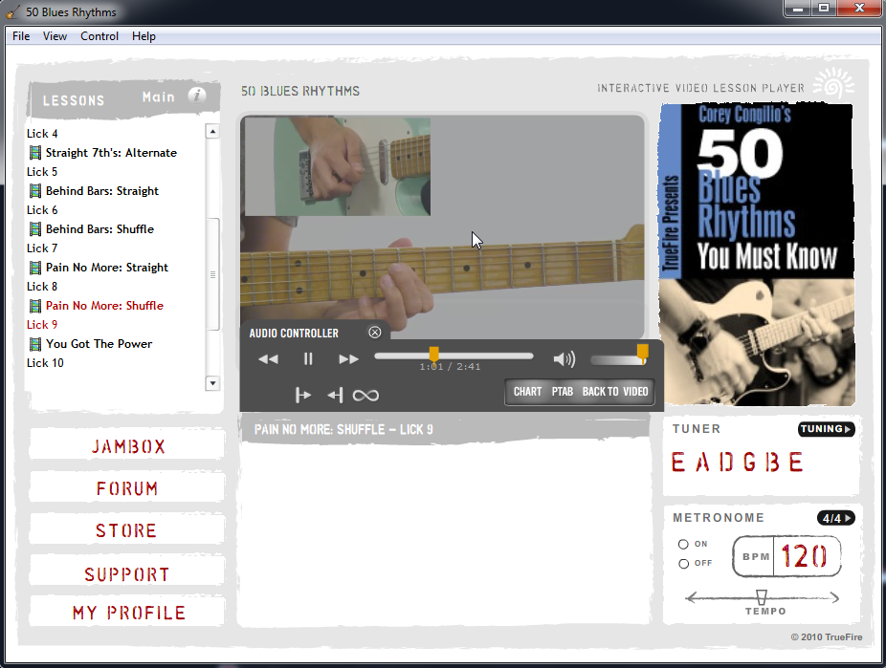The image size is (886, 668).
Task: Click the metronome tempo slider handle
Action: 761,597
